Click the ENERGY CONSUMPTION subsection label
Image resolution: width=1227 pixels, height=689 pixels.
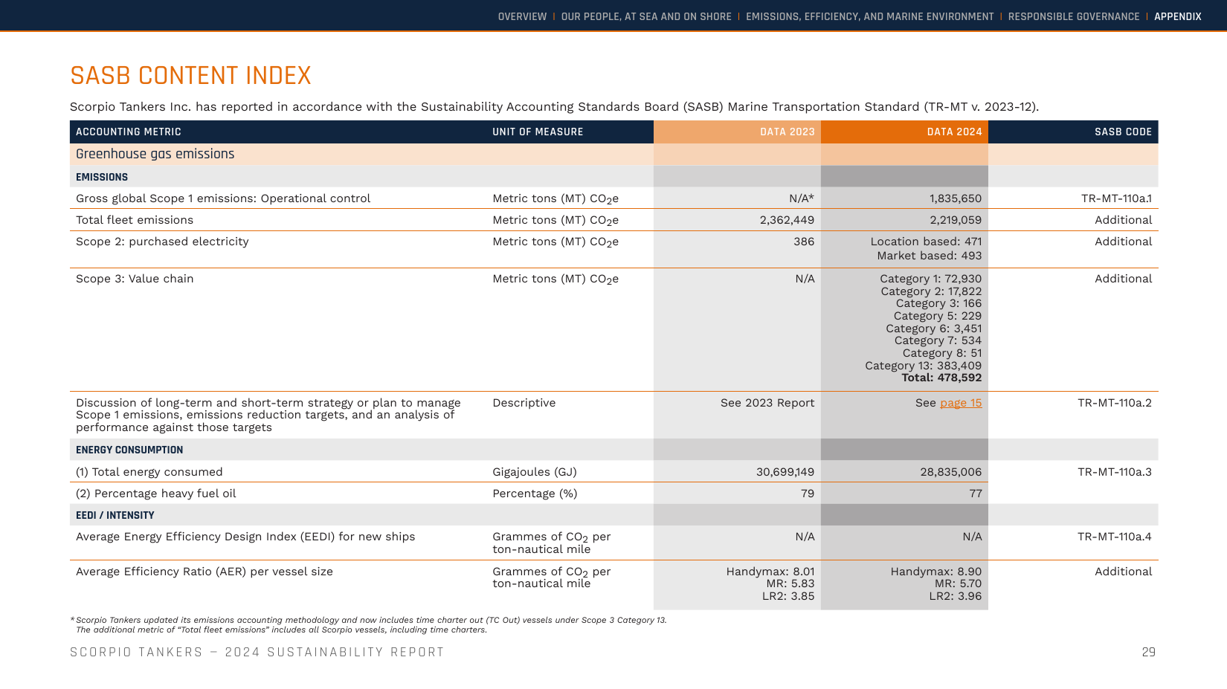[129, 450]
